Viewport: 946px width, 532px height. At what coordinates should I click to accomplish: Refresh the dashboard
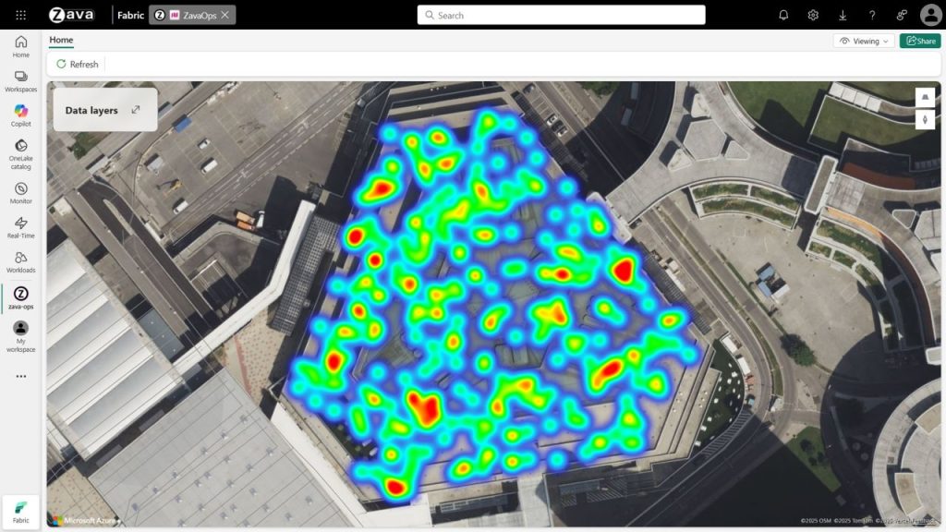tap(78, 64)
